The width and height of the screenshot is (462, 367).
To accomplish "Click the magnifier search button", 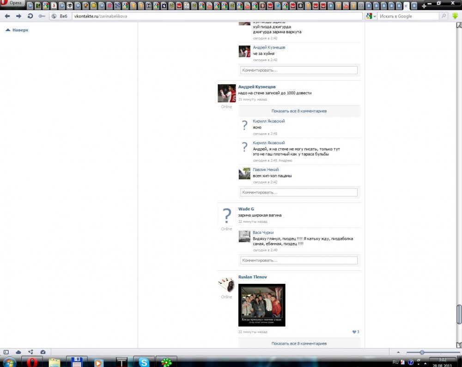I will (444, 16).
